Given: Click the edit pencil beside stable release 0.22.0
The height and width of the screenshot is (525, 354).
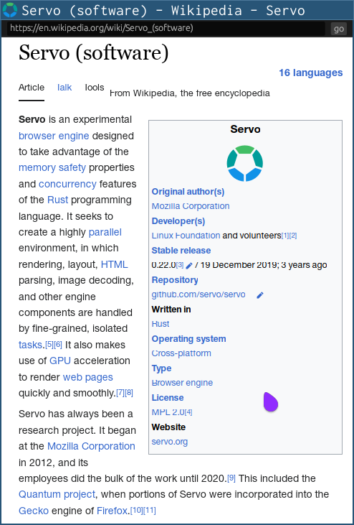Looking at the screenshot, I should 189,266.
